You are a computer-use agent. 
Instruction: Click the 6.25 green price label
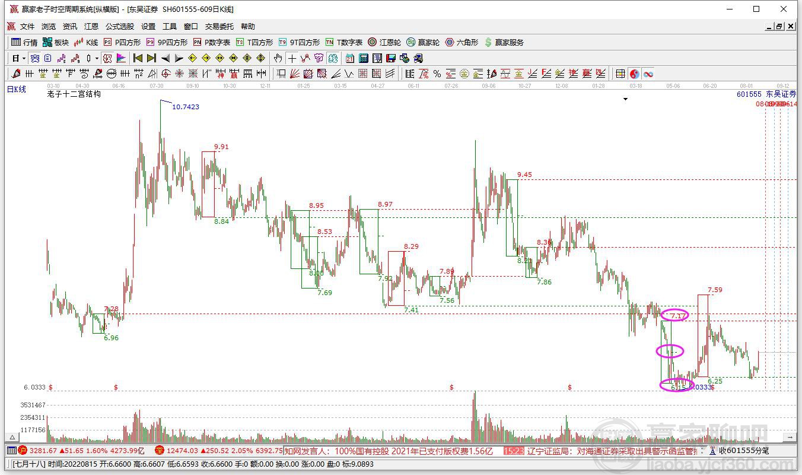(715, 381)
